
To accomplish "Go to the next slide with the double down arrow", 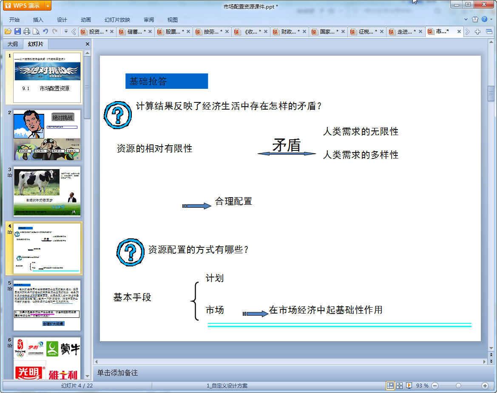I will pyautogui.click(x=491, y=361).
